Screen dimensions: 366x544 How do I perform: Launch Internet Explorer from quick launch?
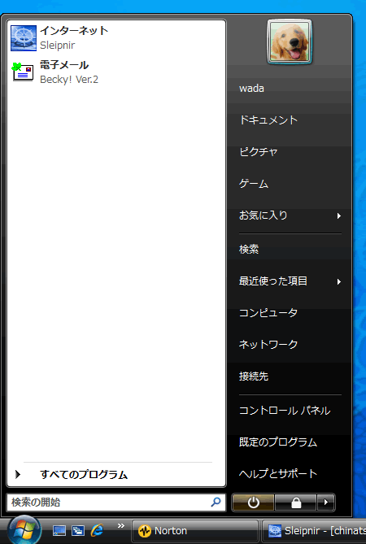pos(97,530)
